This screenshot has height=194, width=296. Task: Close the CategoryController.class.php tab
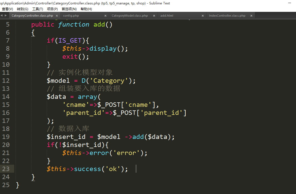tap(57, 16)
